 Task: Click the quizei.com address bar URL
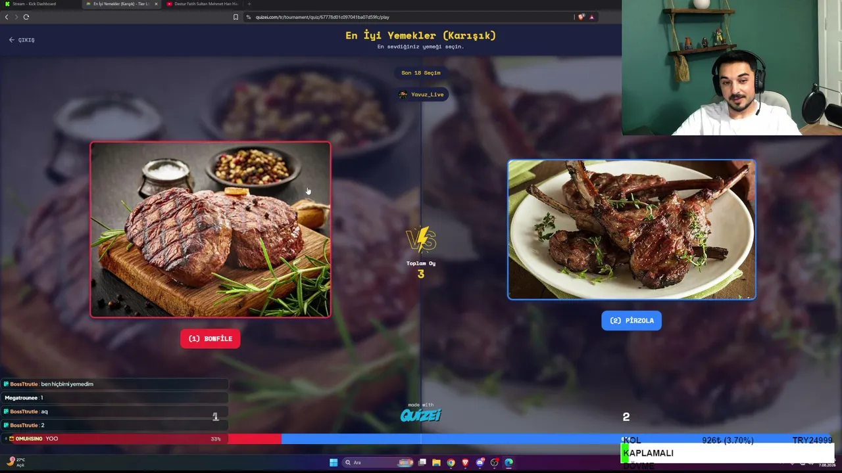click(x=322, y=17)
